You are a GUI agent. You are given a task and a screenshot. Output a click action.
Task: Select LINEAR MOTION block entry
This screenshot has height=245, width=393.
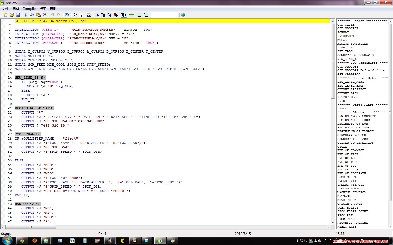point(350,188)
